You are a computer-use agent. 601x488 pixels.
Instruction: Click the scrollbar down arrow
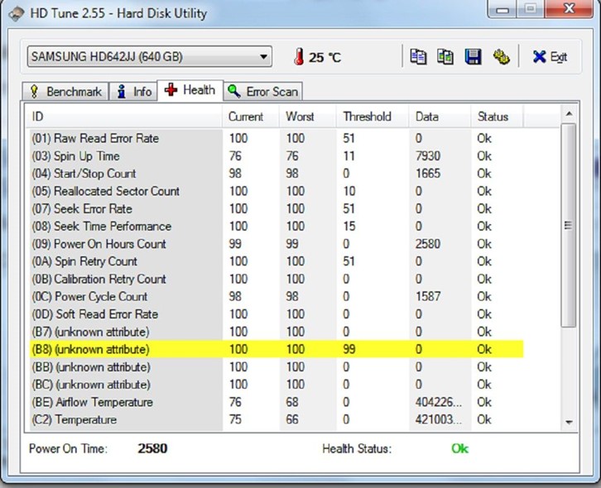point(568,421)
